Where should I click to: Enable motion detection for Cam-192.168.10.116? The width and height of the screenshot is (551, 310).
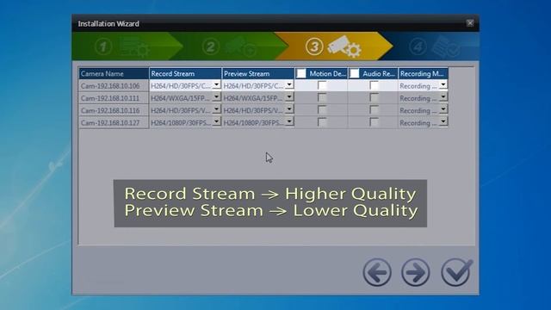click(x=321, y=110)
